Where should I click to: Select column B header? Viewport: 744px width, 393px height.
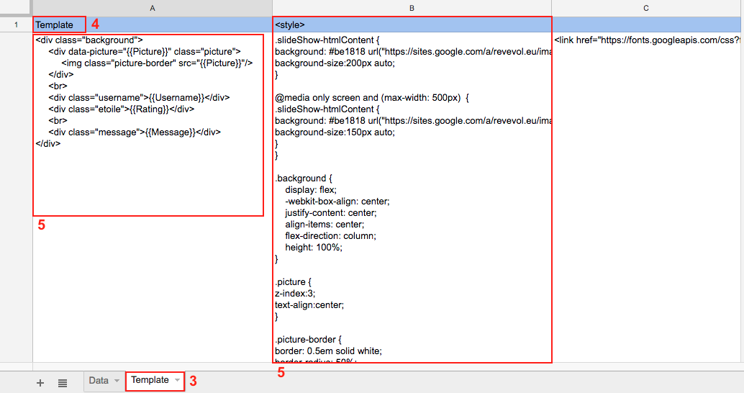pos(412,8)
